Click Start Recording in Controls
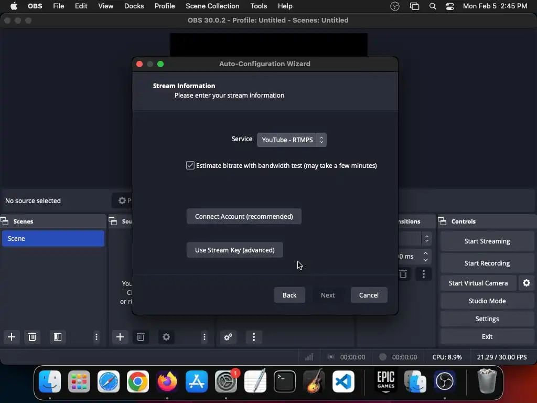The width and height of the screenshot is (537, 403). [x=487, y=263]
